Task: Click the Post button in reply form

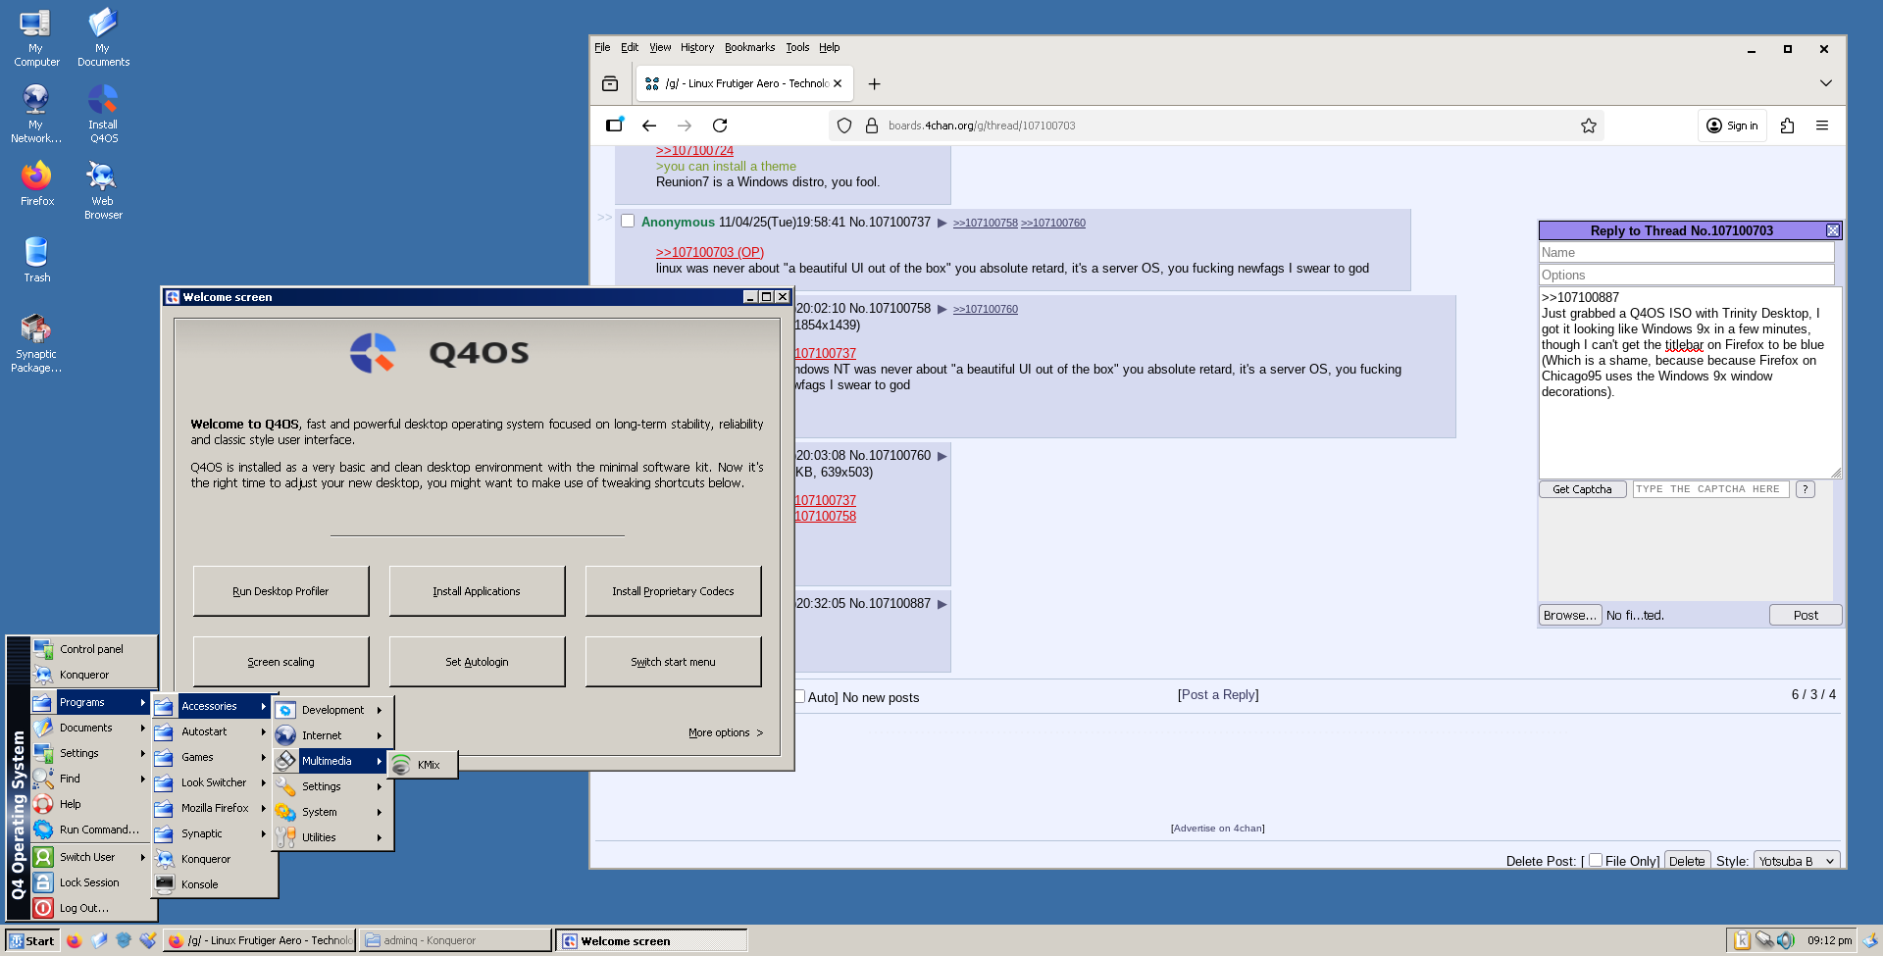Action: pos(1806,615)
